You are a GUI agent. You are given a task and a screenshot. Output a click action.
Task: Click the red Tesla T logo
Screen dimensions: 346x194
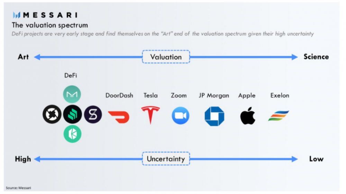(x=151, y=115)
